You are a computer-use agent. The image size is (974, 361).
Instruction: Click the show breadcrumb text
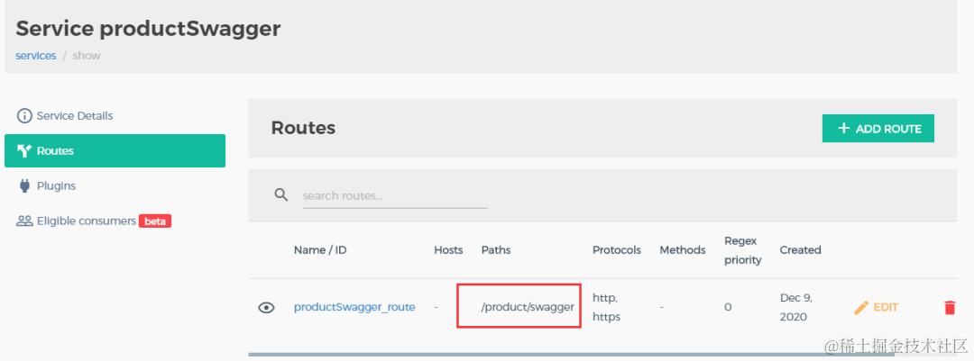(87, 56)
